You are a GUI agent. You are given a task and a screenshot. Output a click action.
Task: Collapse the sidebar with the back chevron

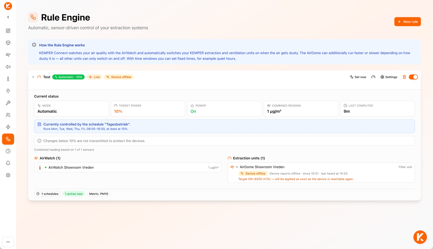point(8,17)
